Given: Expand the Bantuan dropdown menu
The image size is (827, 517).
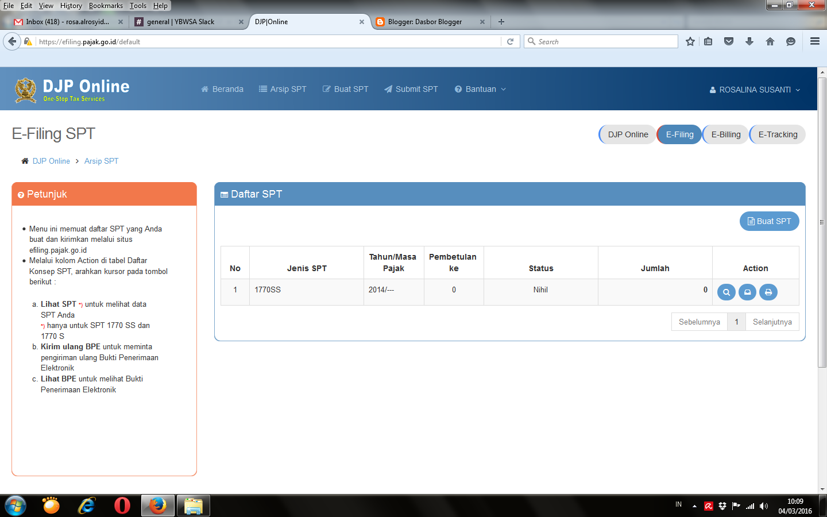Looking at the screenshot, I should (x=481, y=89).
